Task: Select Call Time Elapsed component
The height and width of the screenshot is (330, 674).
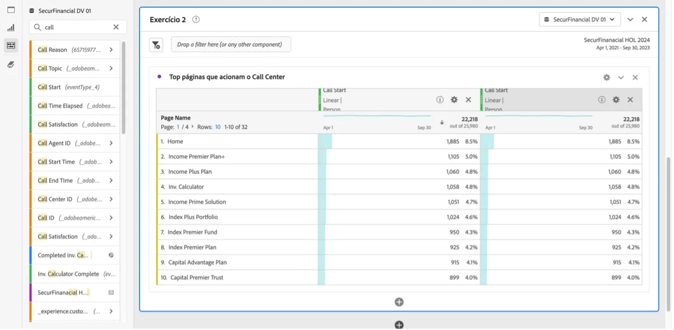Action: [74, 106]
